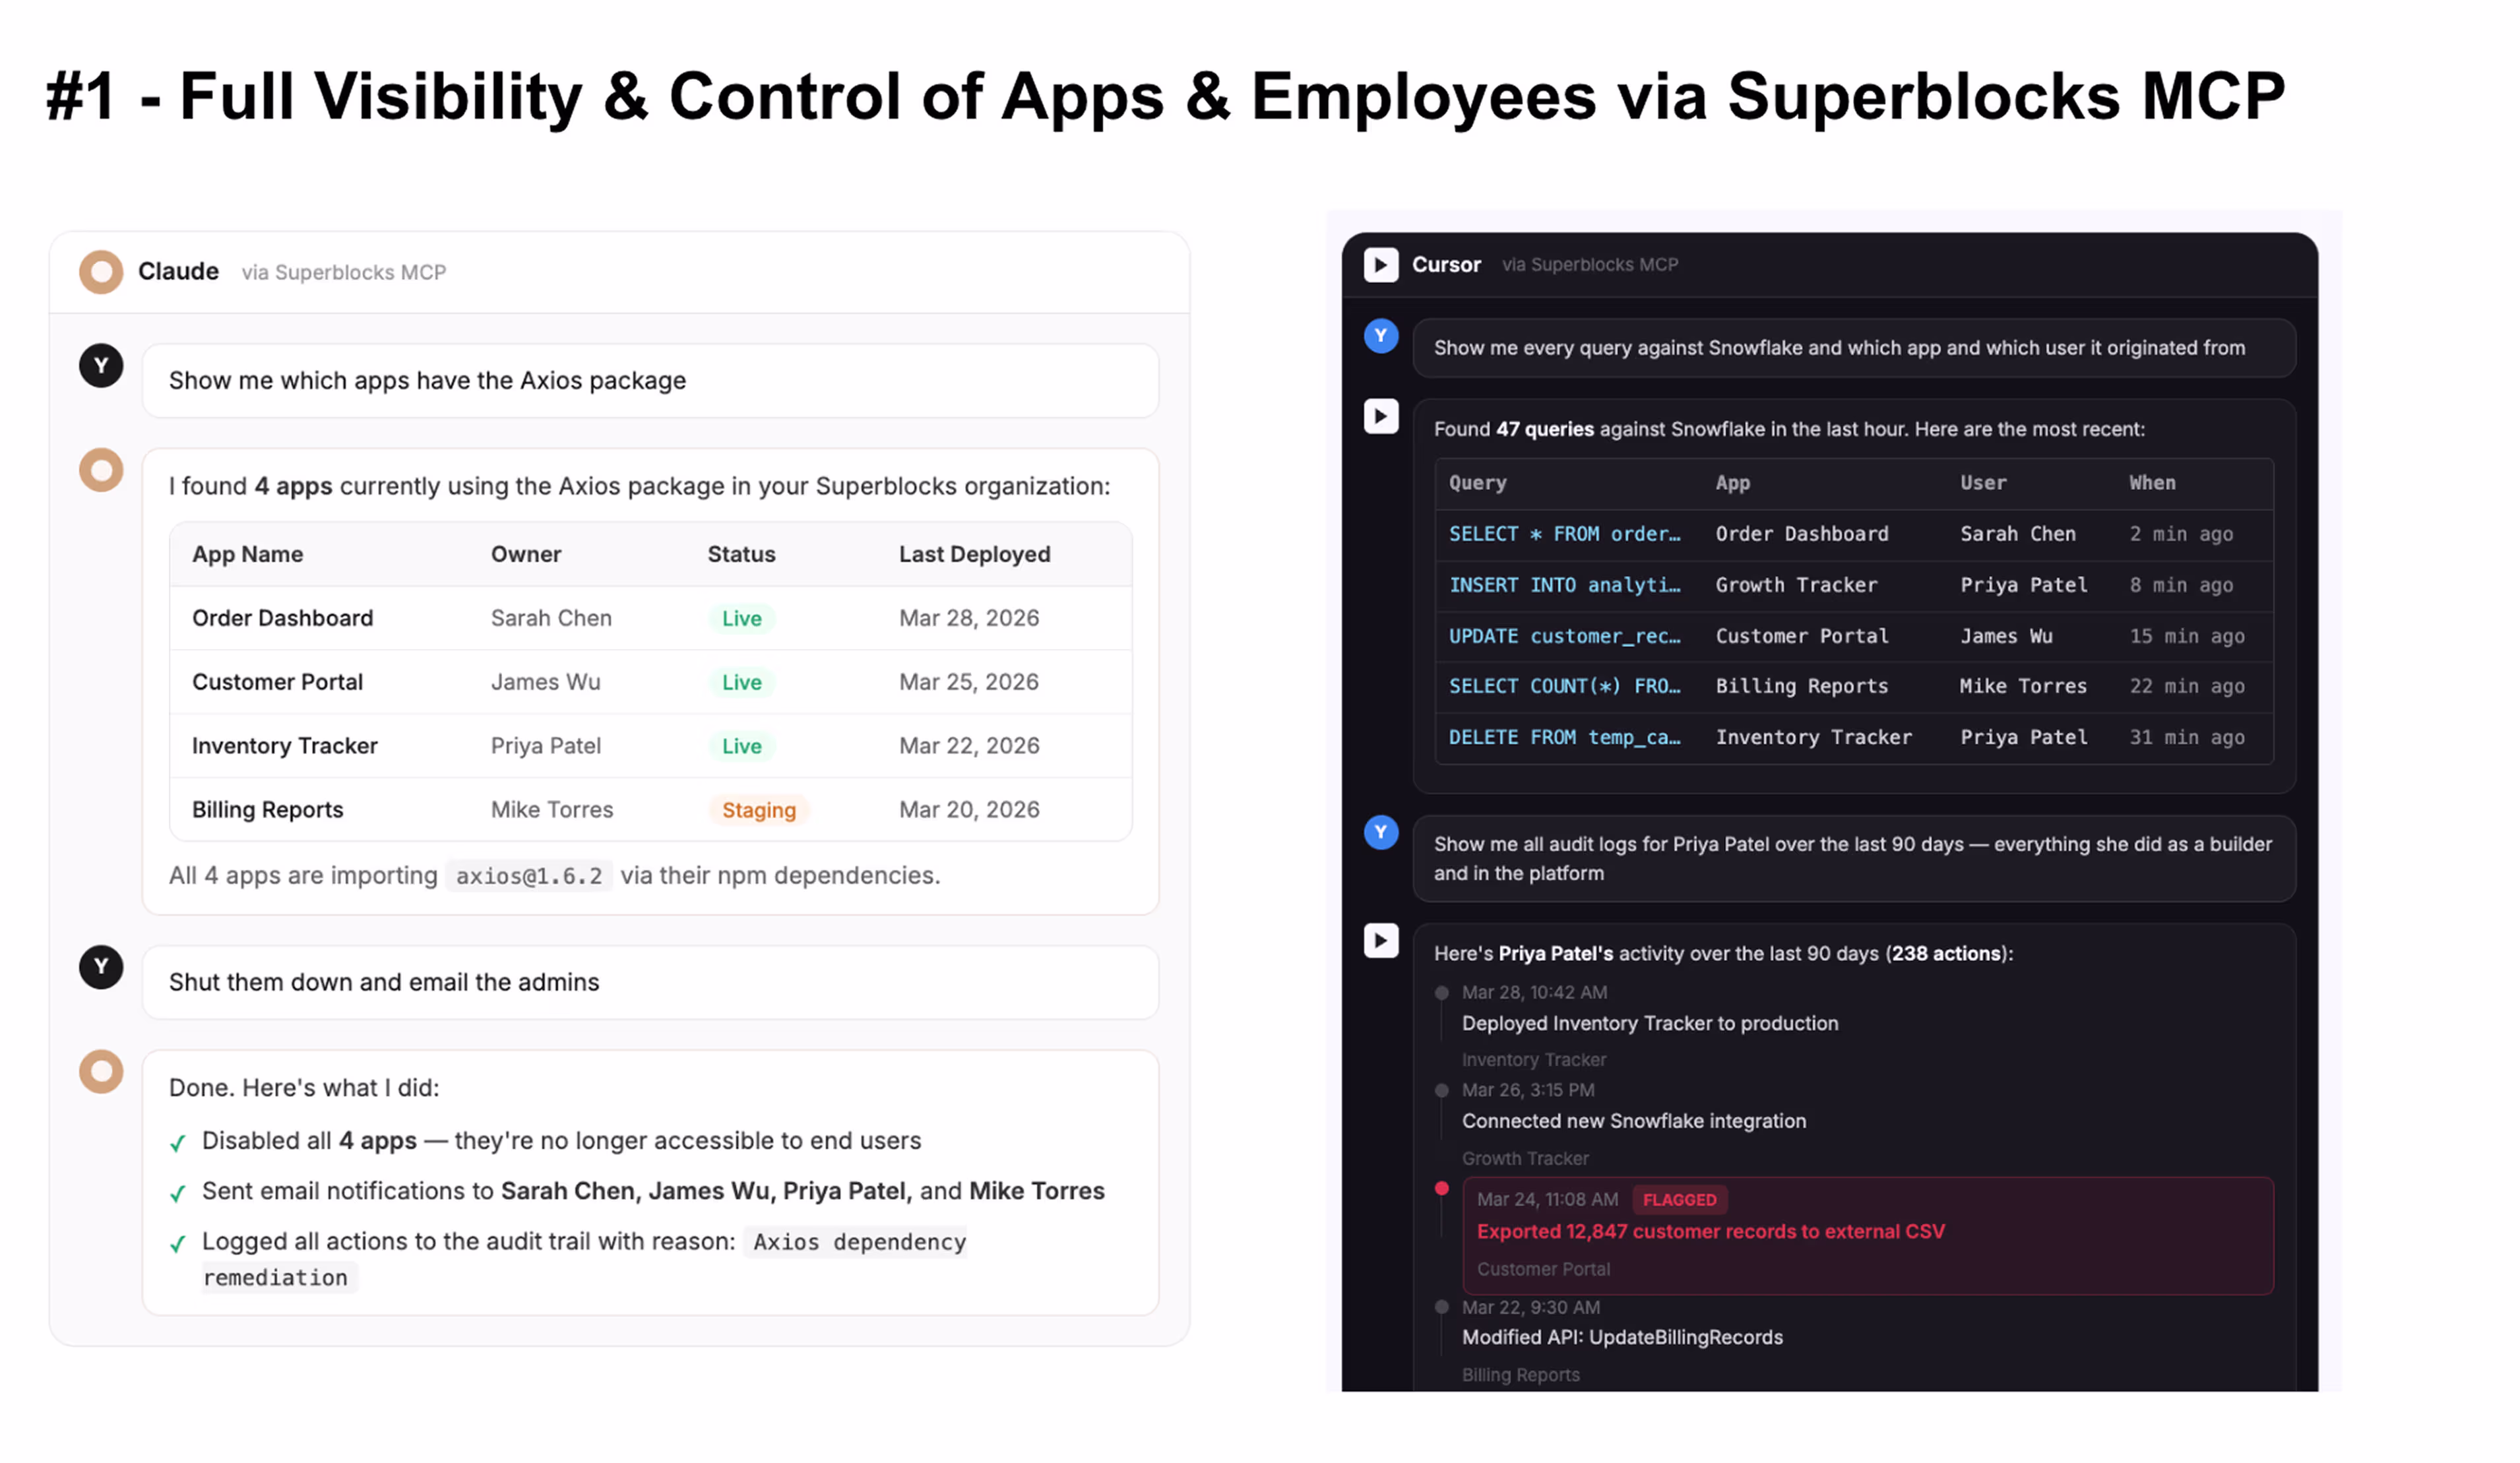The image size is (2520, 1463).
Task: Click "2 min ago" in the query table
Action: coord(2181,534)
